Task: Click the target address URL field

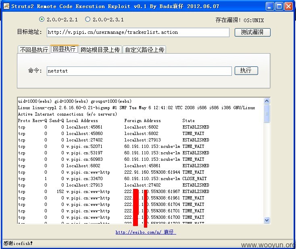Action: [x=138, y=32]
